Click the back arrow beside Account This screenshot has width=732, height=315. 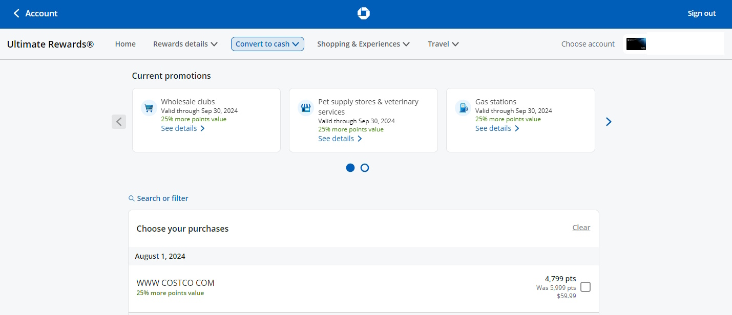(x=16, y=14)
